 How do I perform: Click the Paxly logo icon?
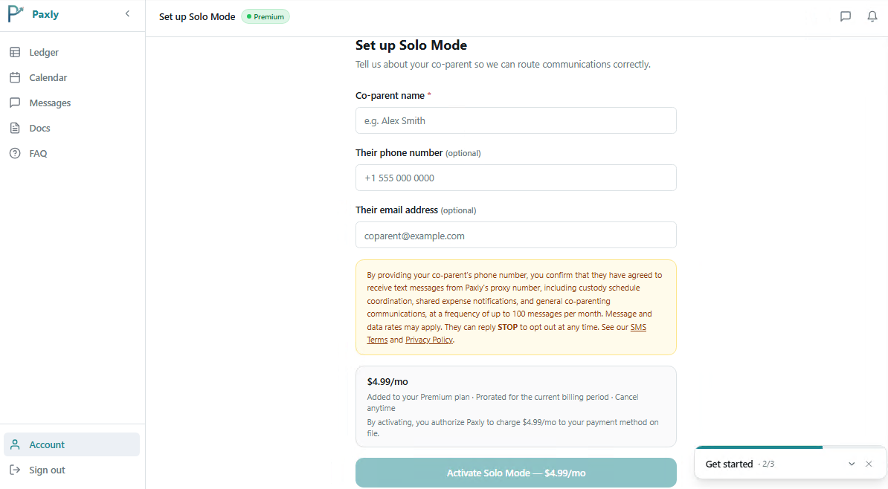16,14
